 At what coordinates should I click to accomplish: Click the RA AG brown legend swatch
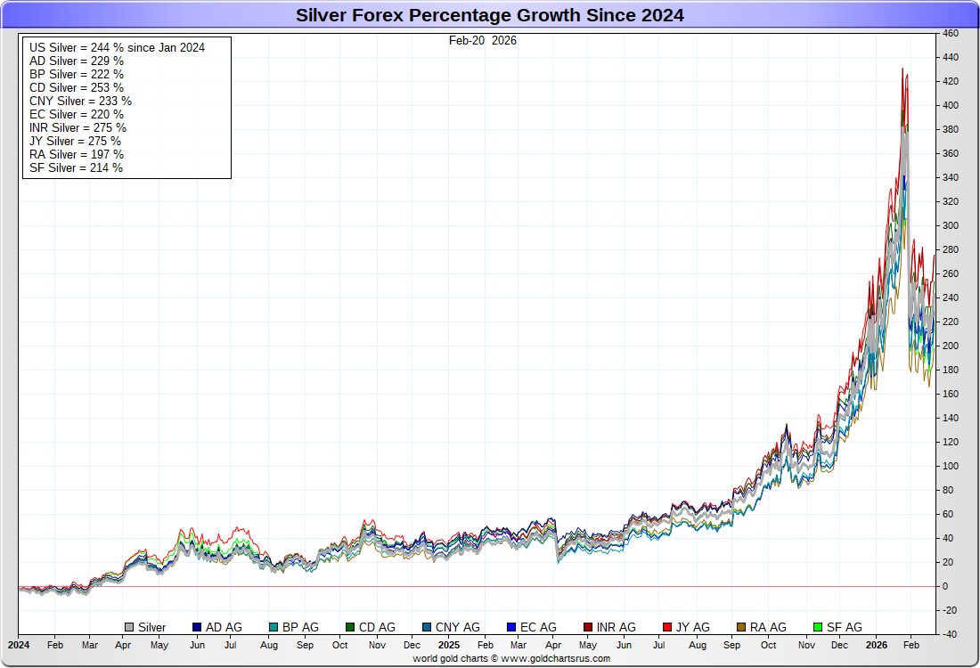741,627
